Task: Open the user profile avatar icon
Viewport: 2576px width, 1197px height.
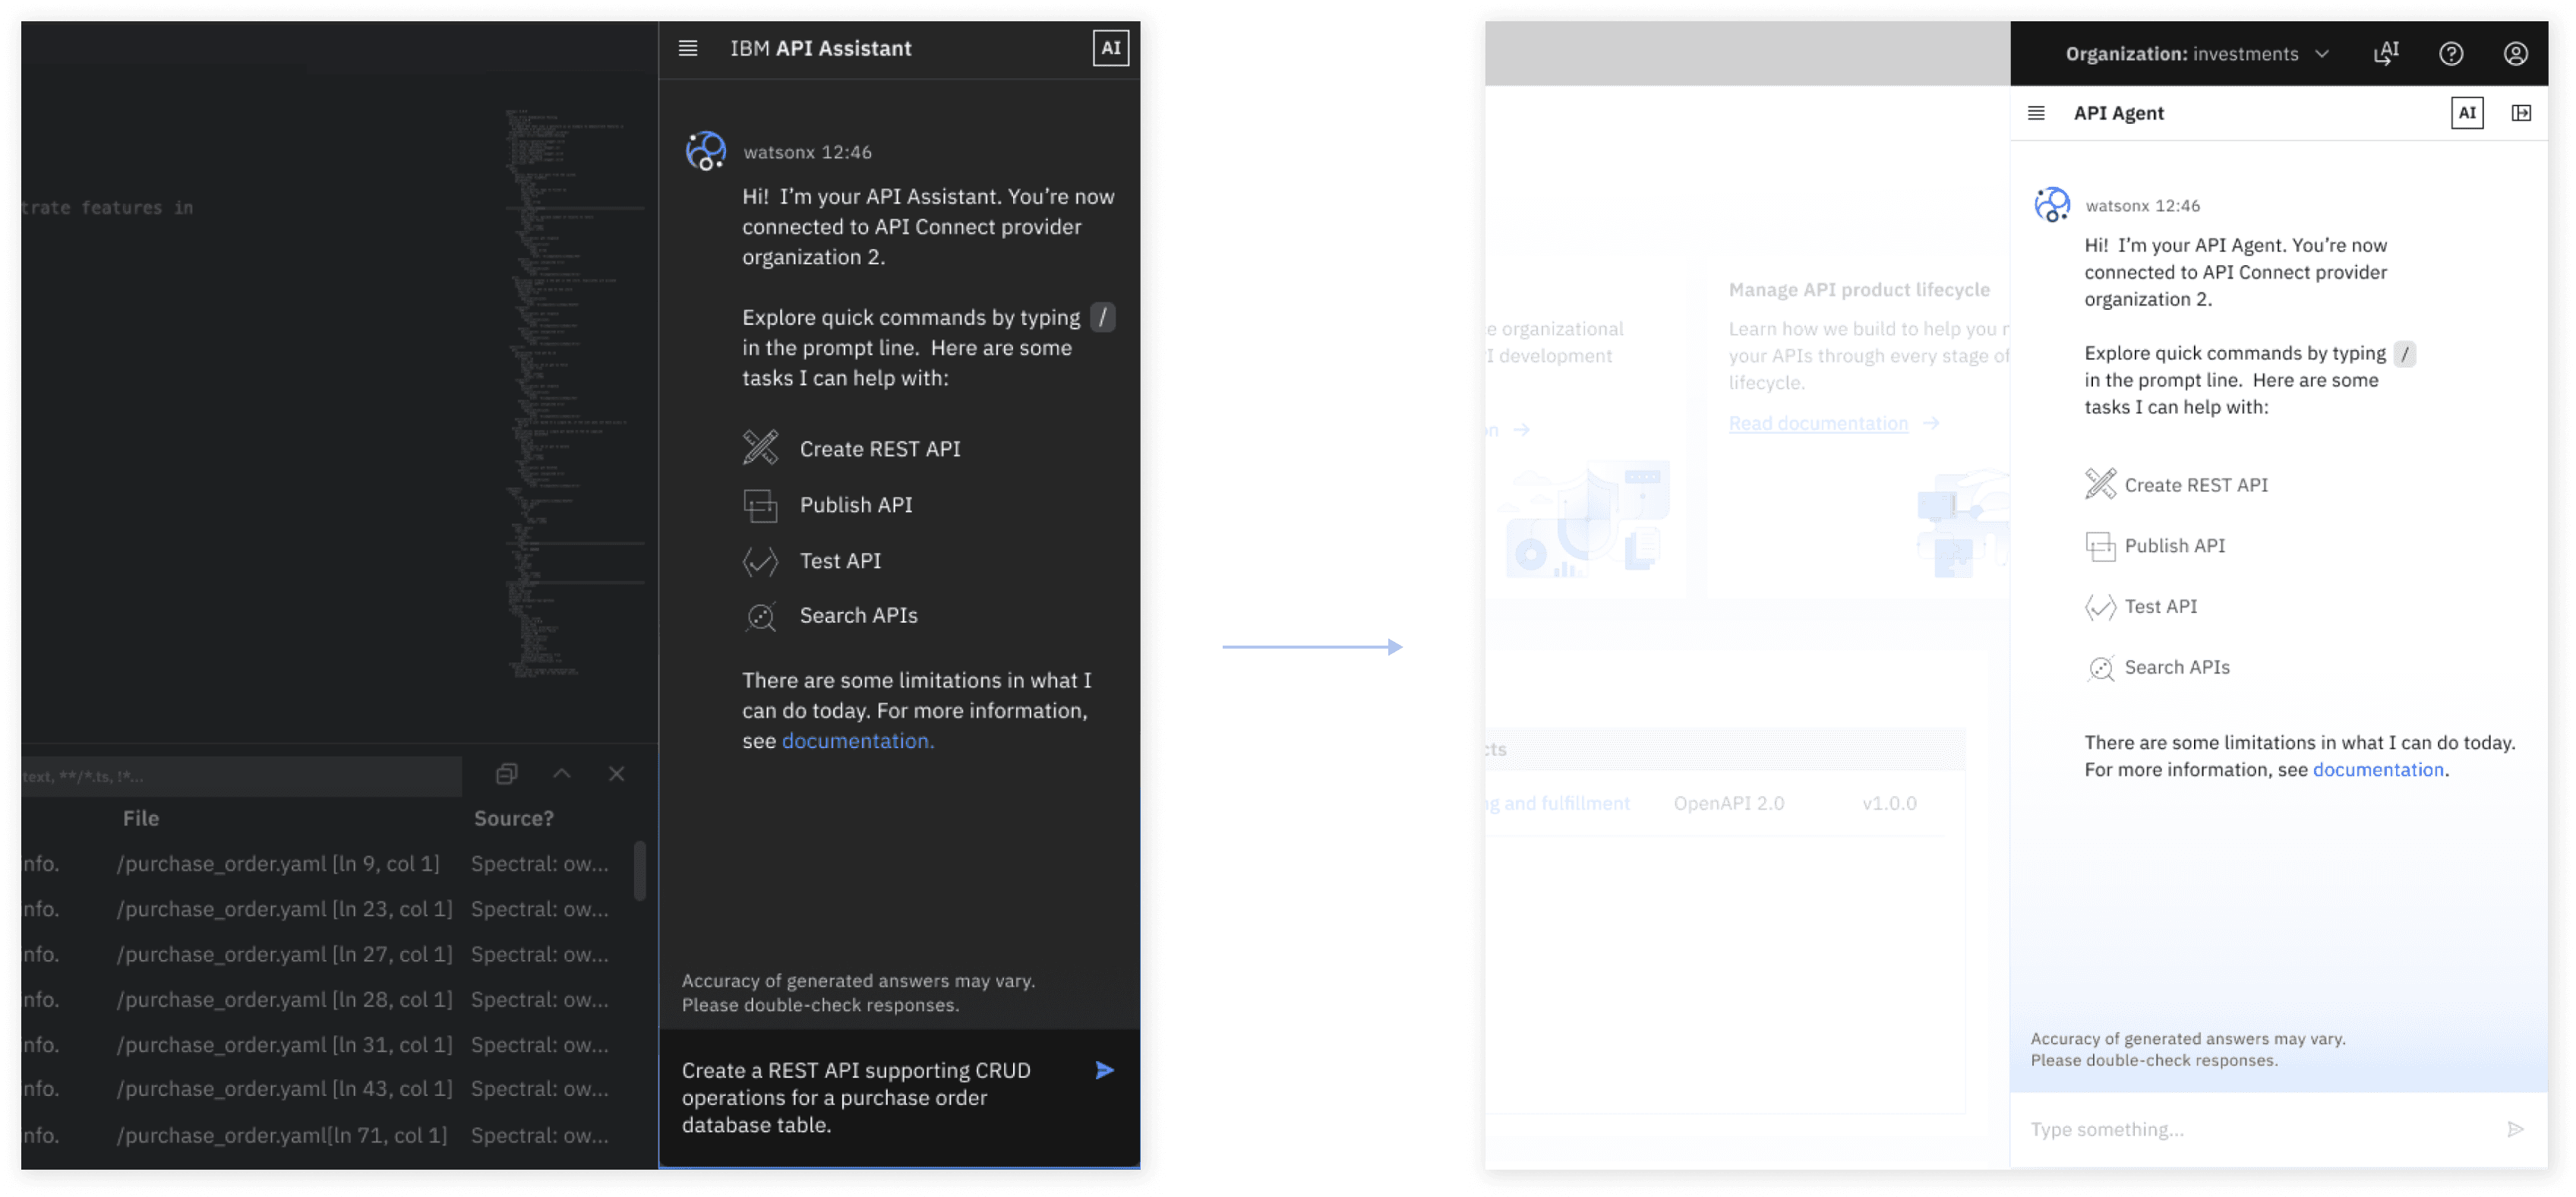Action: 2515,54
